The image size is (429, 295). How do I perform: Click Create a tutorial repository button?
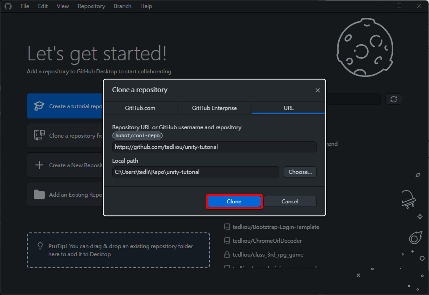click(65, 106)
